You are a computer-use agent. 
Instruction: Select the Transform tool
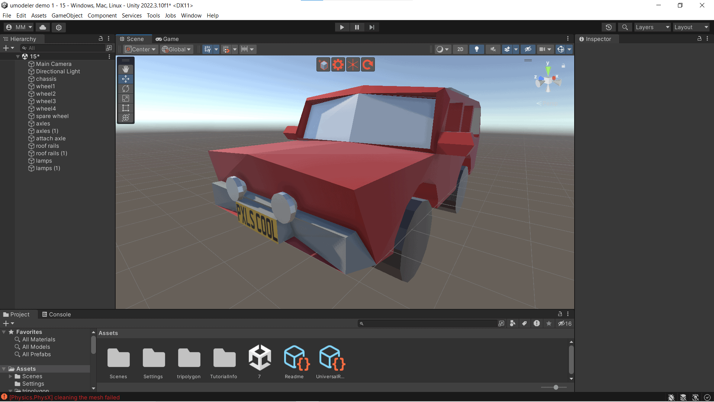click(x=126, y=118)
